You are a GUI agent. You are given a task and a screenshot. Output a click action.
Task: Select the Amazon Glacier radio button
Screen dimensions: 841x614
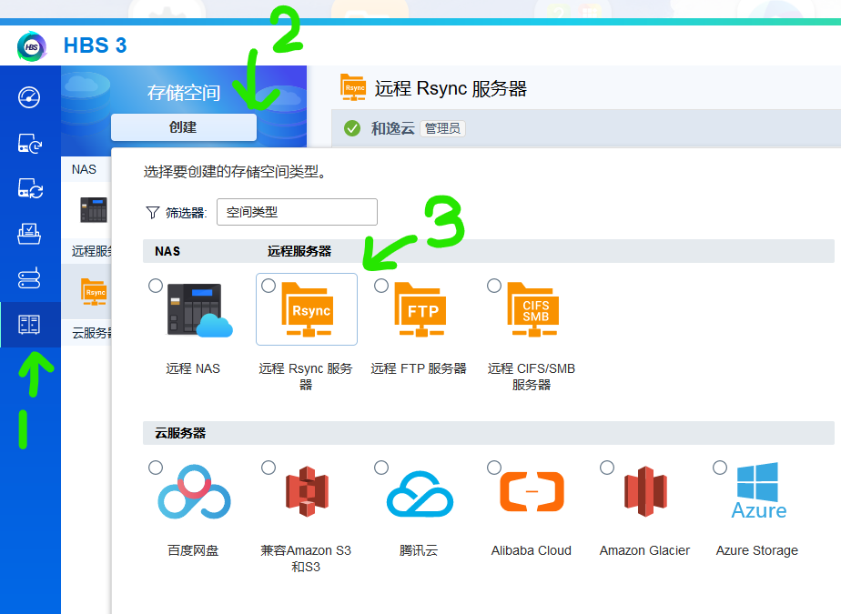[x=607, y=468]
